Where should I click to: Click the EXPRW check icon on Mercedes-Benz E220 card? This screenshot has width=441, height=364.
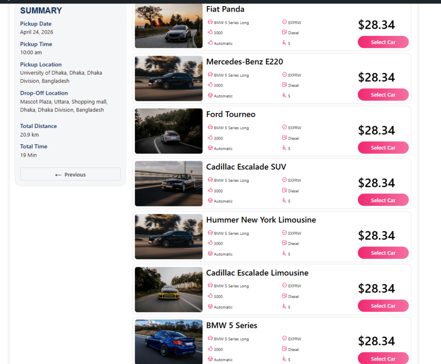284,75
